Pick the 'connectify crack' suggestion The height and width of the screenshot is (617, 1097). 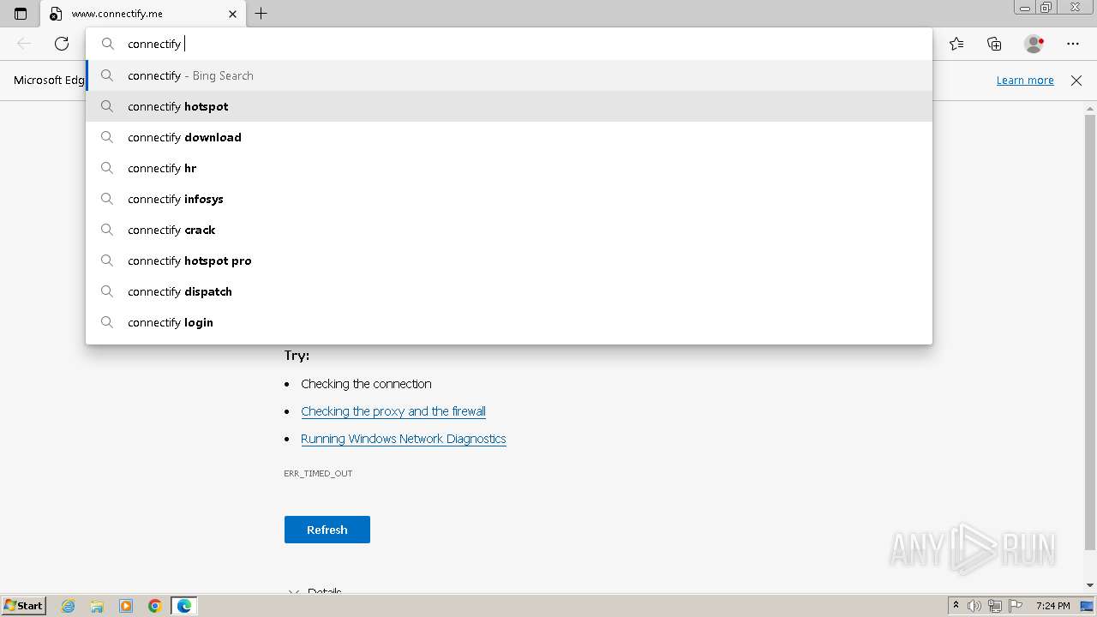509,230
